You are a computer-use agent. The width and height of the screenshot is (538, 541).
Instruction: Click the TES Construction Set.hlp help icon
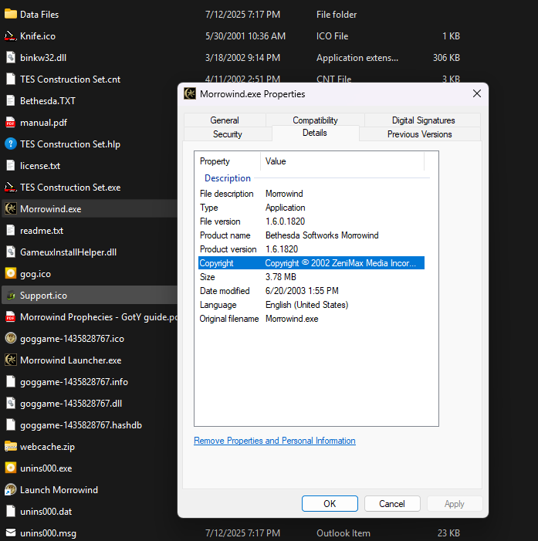tap(11, 144)
